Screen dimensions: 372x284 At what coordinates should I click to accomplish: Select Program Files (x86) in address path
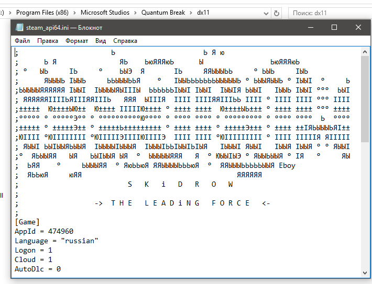coord(42,13)
